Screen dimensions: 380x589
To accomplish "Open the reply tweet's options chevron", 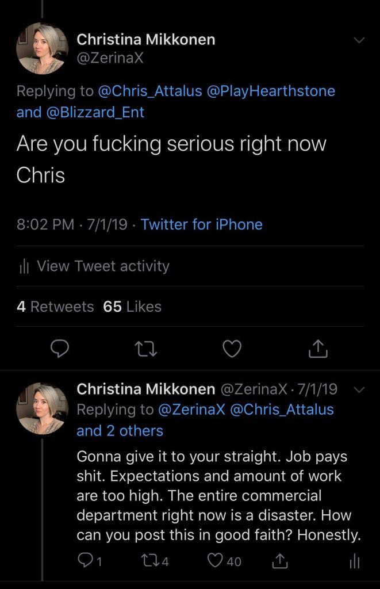I will point(359,390).
